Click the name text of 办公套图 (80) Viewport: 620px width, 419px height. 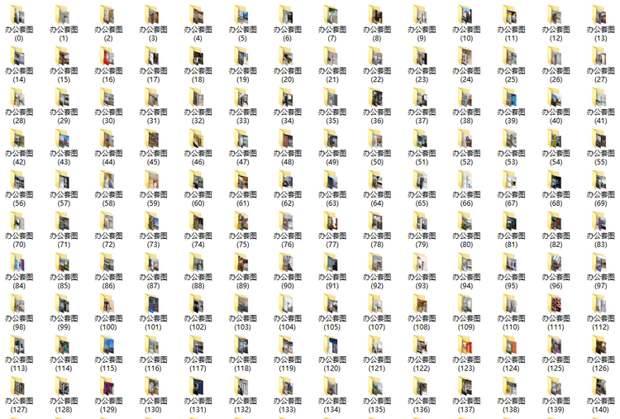pos(466,240)
